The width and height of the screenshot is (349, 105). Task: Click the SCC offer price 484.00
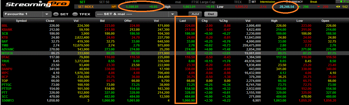pyautogui.click(x=135, y=97)
